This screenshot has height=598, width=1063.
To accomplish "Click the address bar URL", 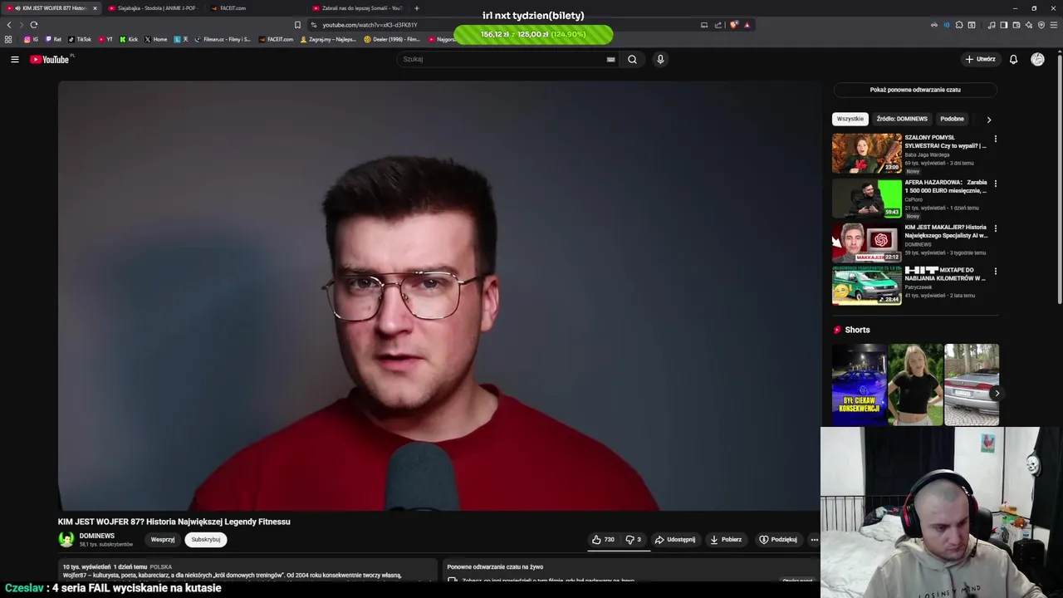I will [x=370, y=25].
